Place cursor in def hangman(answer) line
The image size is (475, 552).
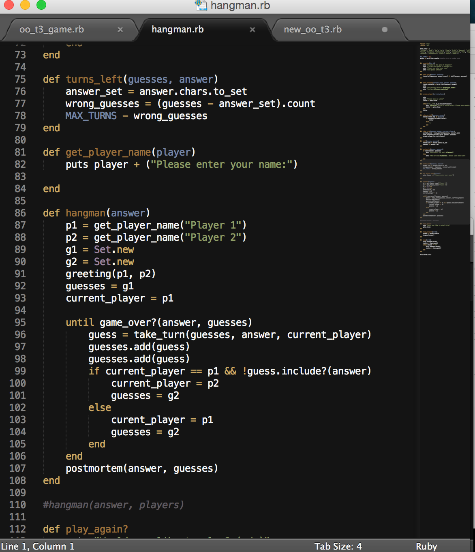[x=96, y=213]
